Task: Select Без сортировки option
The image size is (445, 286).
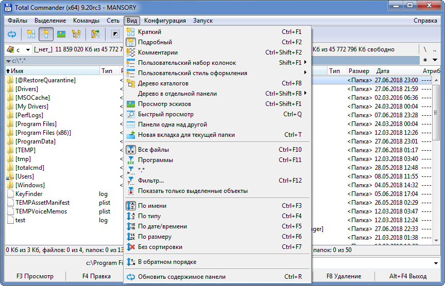Action: pyautogui.click(x=218, y=247)
